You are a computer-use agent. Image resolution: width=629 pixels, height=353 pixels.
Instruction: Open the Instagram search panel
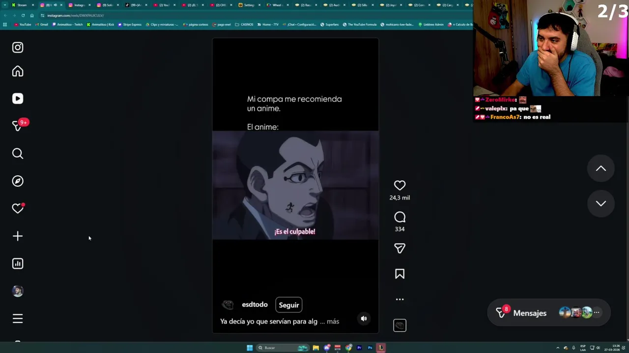pyautogui.click(x=18, y=153)
